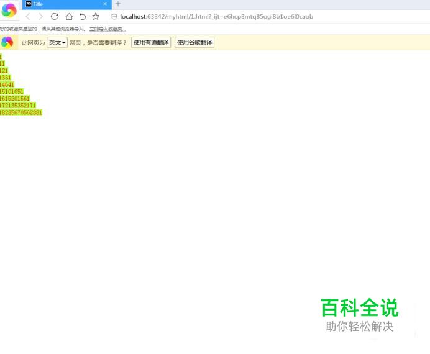Open the 英文 language dropdown
Viewport: 430px width, 354px height.
point(57,42)
